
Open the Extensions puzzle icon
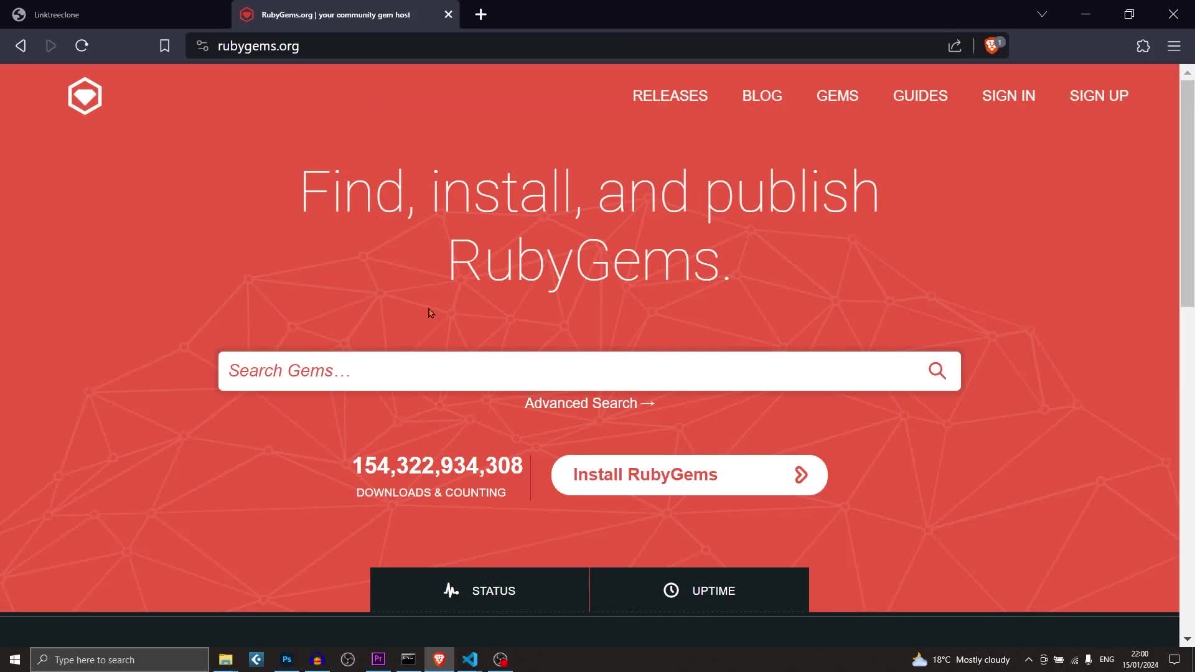(x=1143, y=45)
